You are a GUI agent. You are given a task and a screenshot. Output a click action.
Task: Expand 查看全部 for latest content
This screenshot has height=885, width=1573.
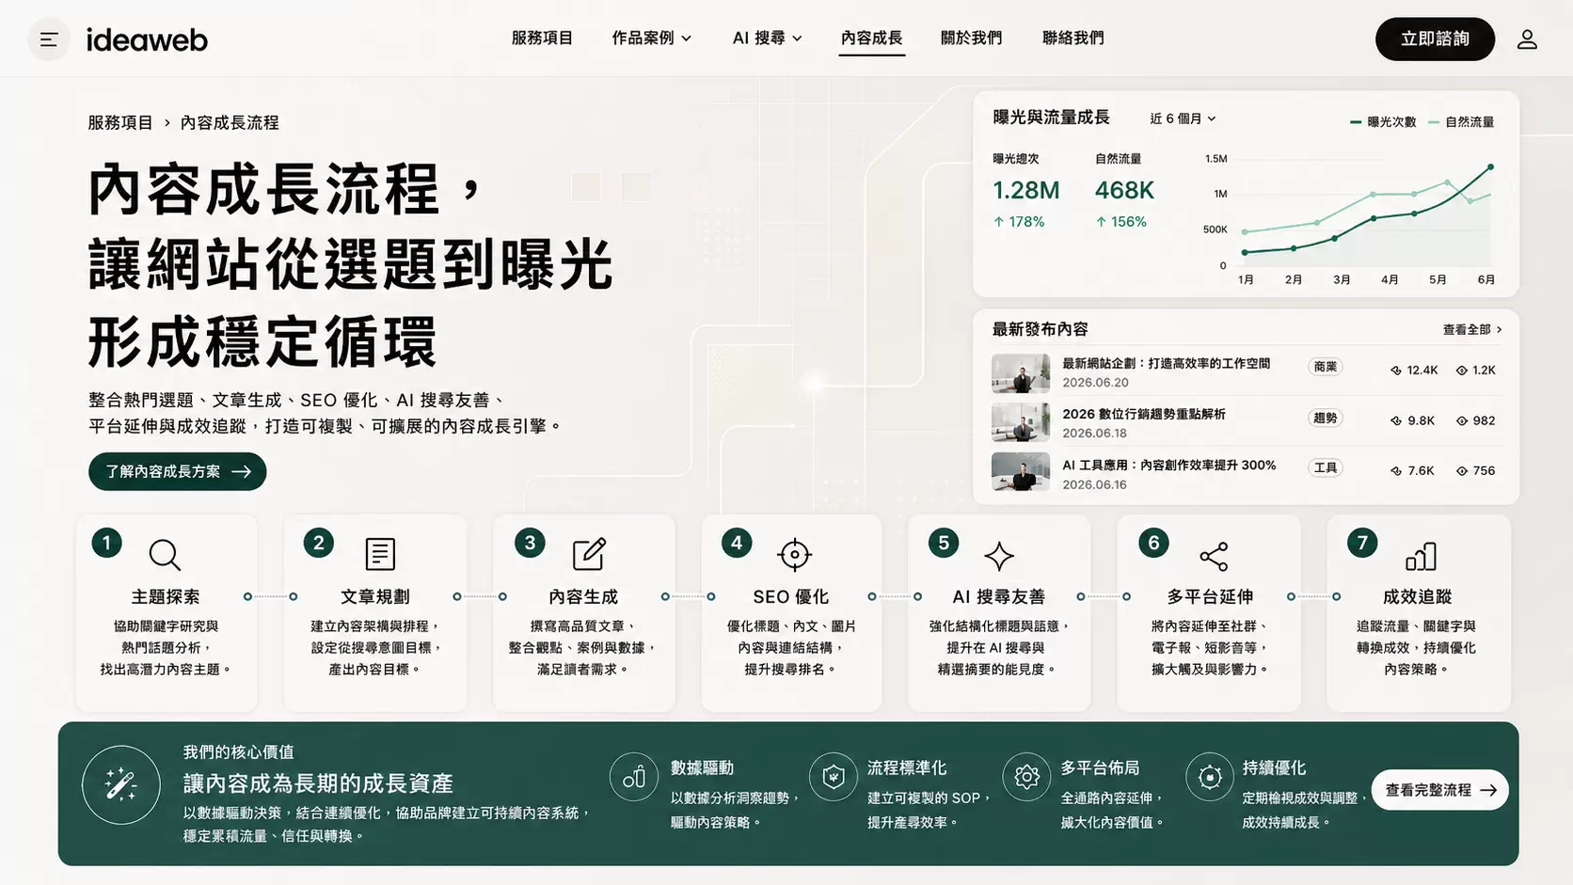1472,330
